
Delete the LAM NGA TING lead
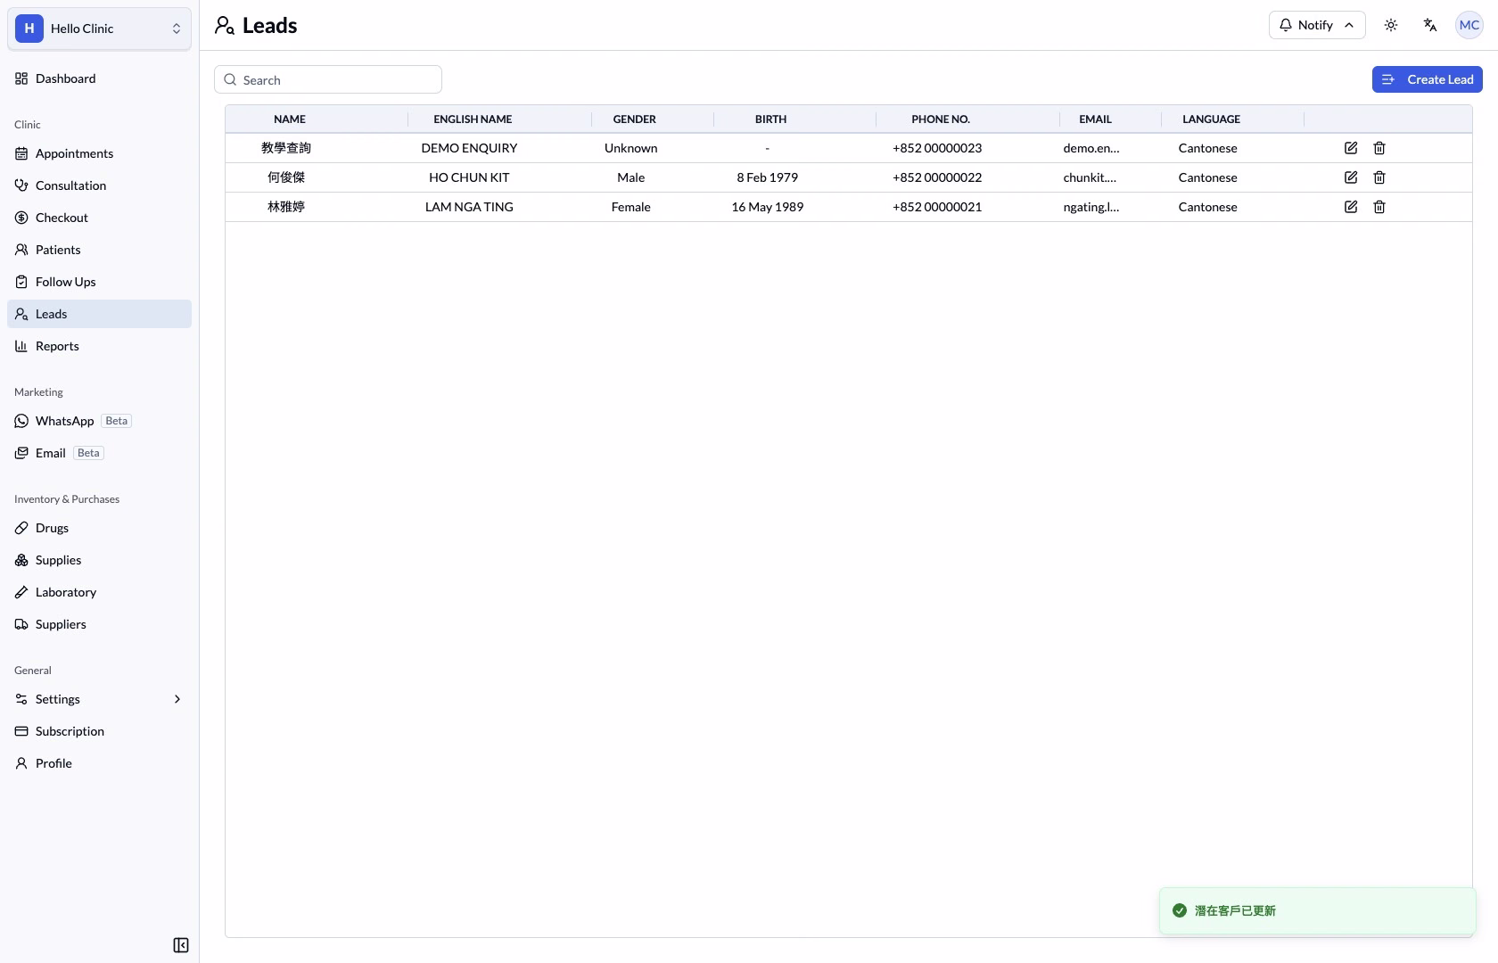1379,207
